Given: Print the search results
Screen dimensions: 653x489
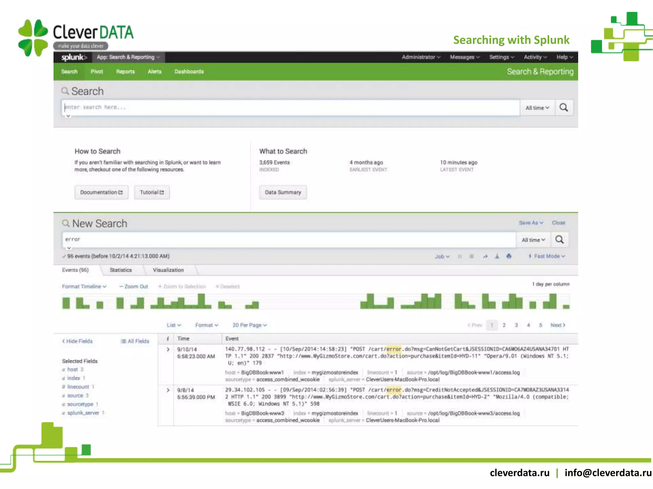Looking at the screenshot, I should [x=509, y=256].
